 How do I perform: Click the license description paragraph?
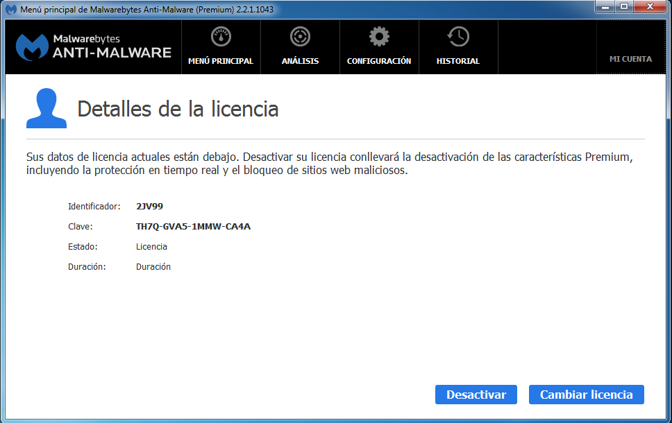pos(329,164)
